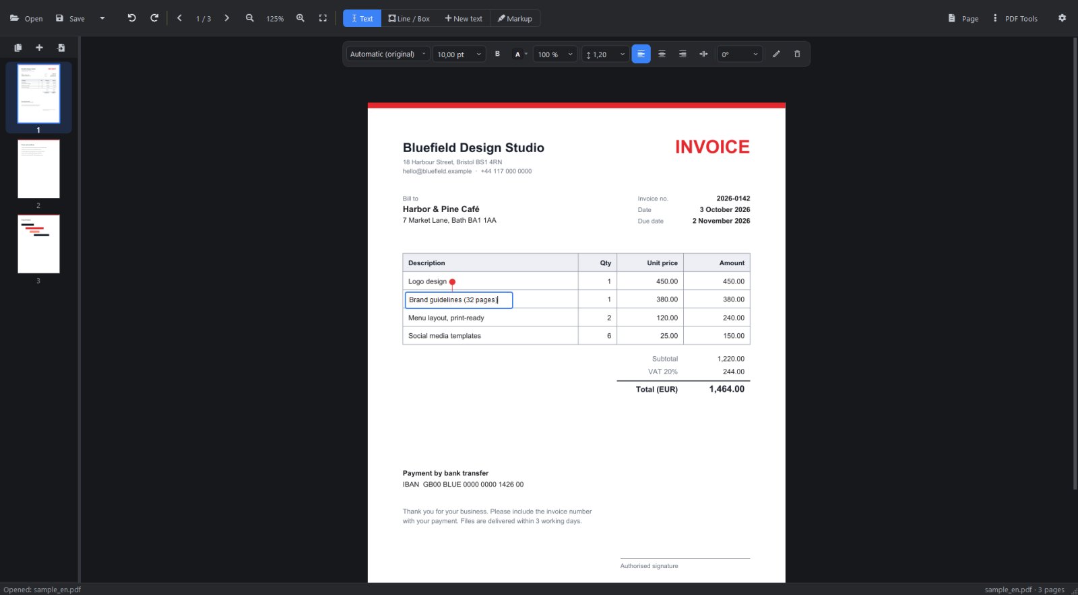Click the 125% zoom level value
1078x595 pixels.
[x=275, y=19]
